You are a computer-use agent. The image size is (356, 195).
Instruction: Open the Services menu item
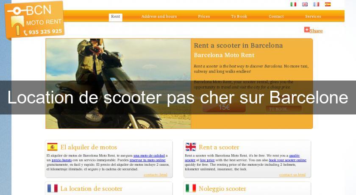[313, 17]
